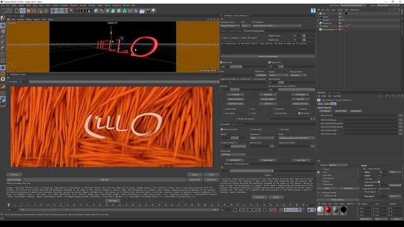Uncheck the checked Pick Render checkbox
This screenshot has width=404, height=227.
click(299, 113)
